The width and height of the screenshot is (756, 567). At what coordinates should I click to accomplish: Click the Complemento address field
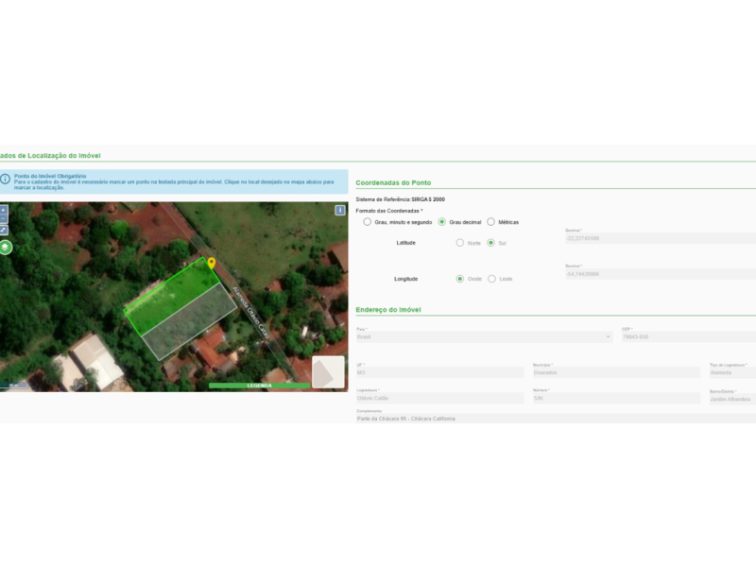[554, 418]
